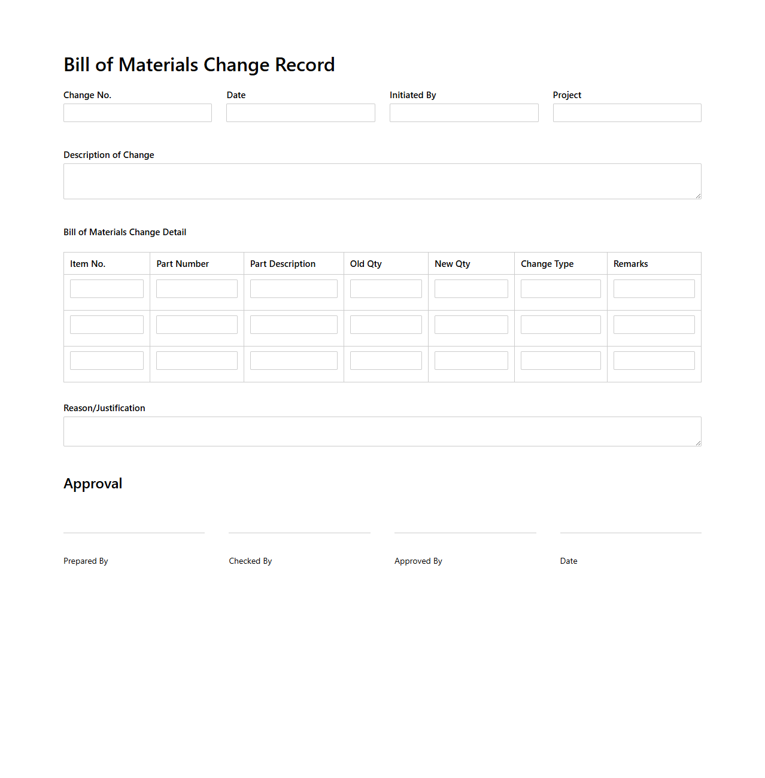Click the third row Remarks field
The width and height of the screenshot is (765, 778).
click(654, 360)
